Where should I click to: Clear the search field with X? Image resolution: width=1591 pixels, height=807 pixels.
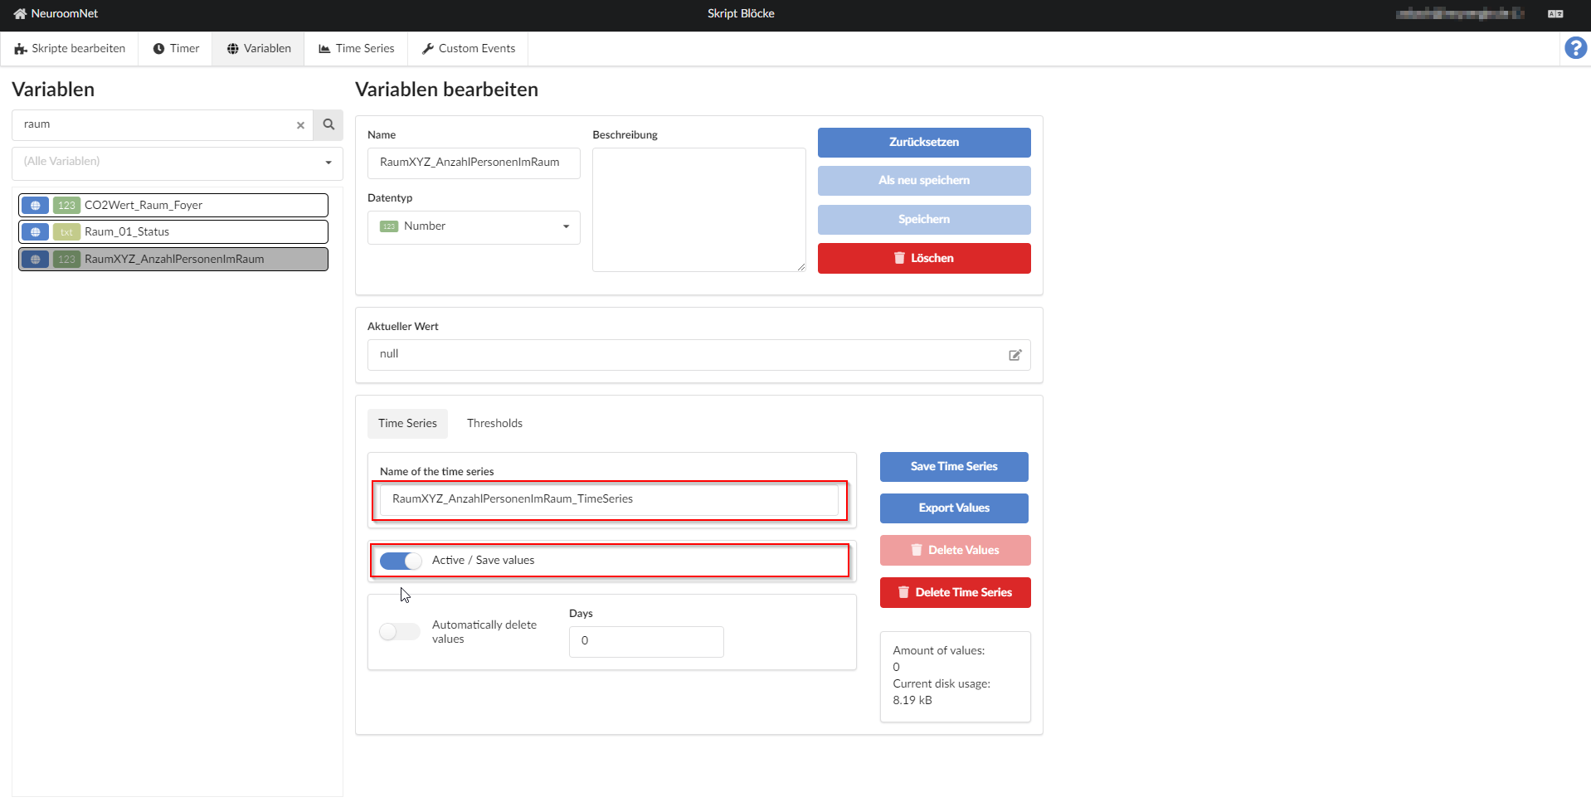pos(300,125)
